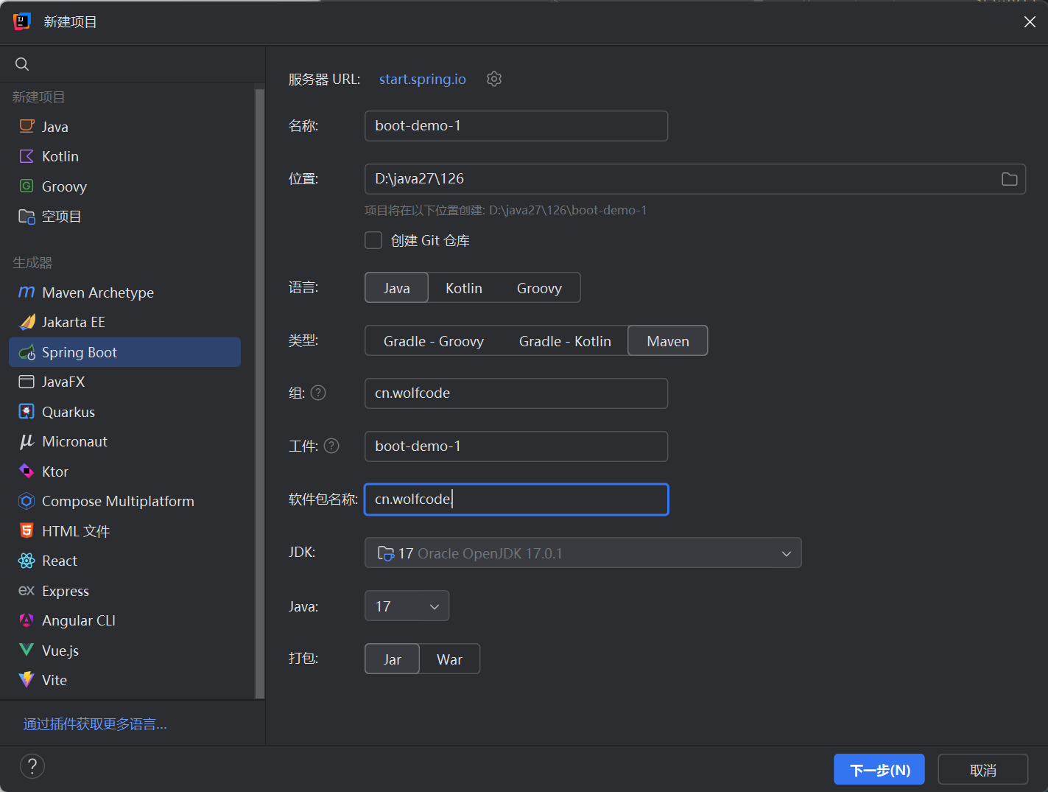Select Maven Archetype in generators list
This screenshot has height=792, width=1048.
click(98, 292)
